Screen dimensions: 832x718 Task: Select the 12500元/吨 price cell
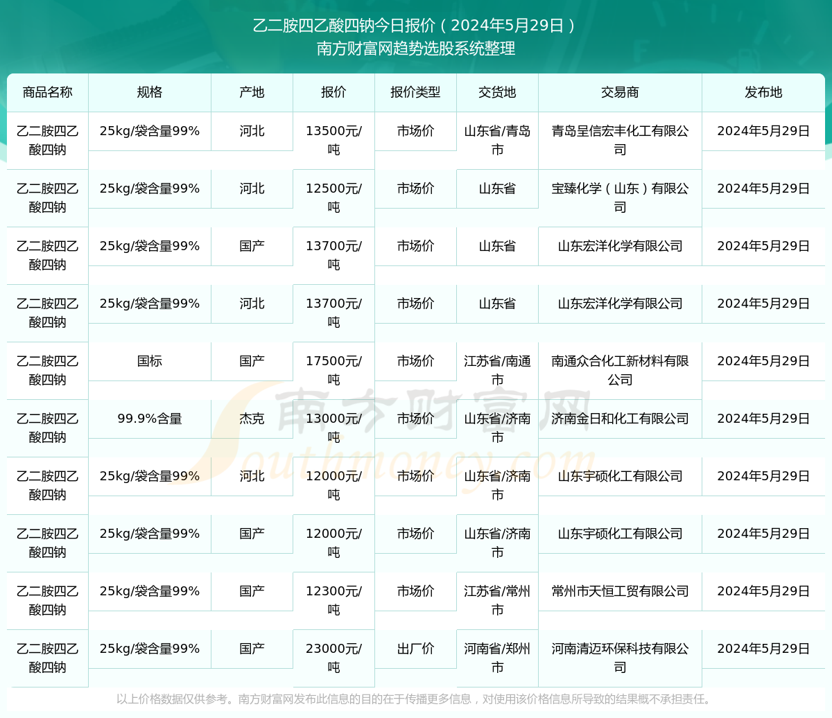point(333,198)
